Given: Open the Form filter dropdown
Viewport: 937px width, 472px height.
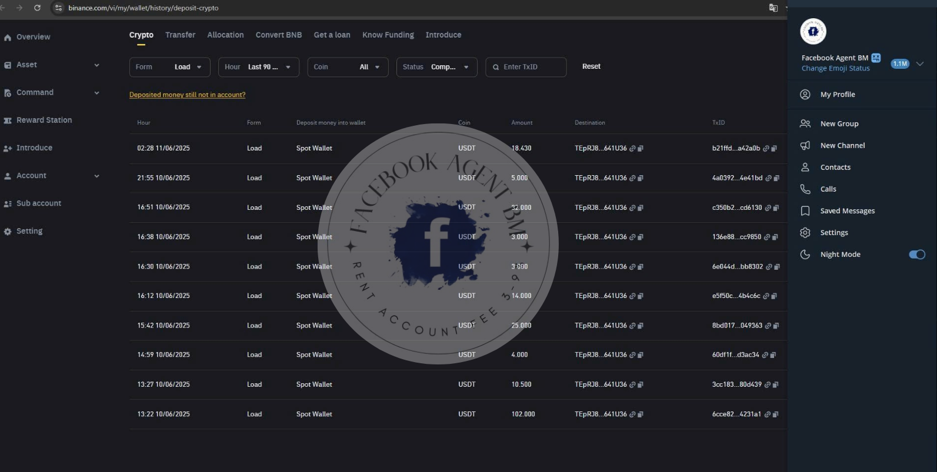Looking at the screenshot, I should (170, 67).
